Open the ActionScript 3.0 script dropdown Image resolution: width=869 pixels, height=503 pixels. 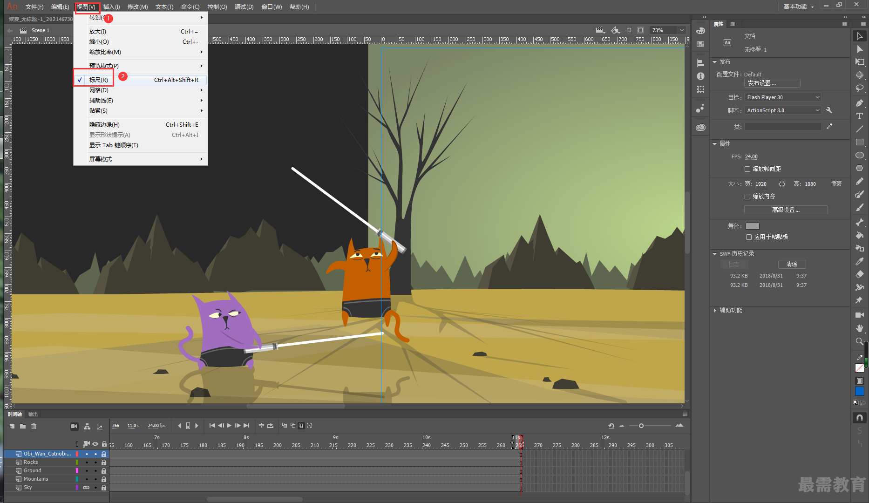[782, 110]
